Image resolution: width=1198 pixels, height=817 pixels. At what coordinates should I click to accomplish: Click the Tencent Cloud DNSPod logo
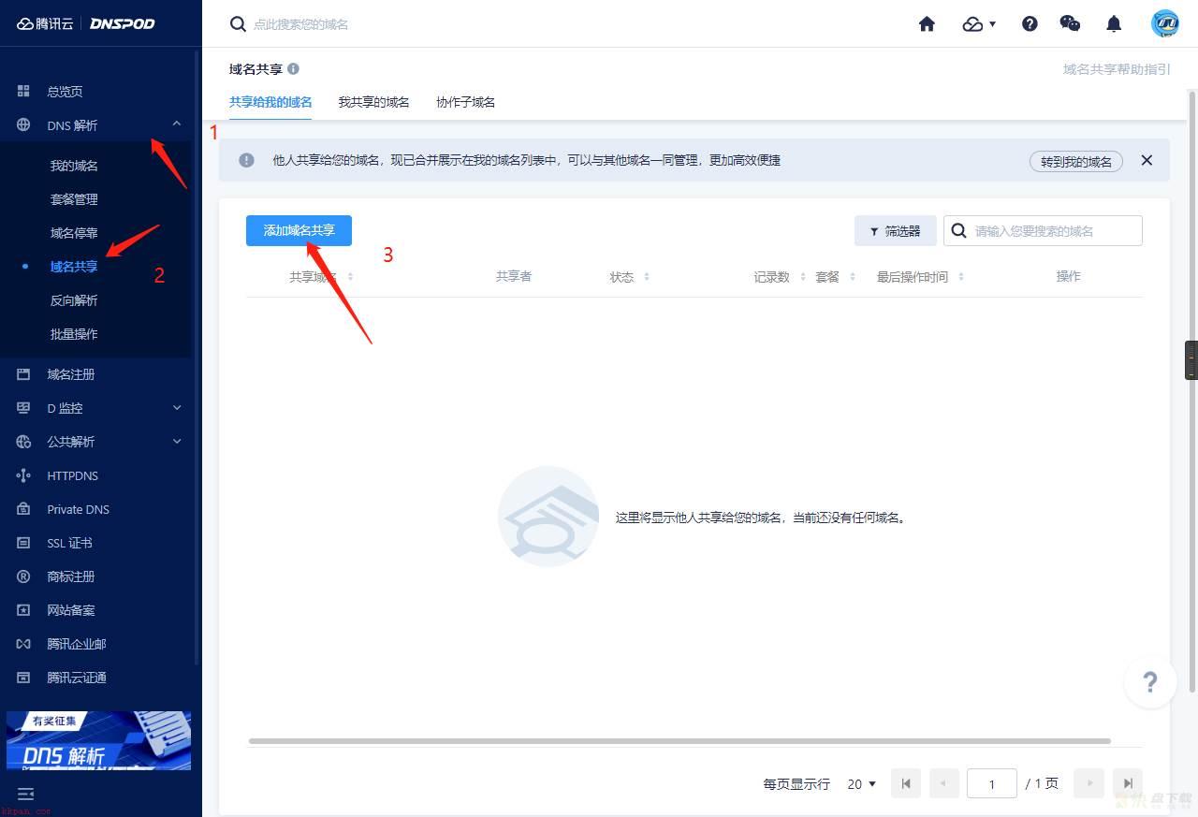(x=85, y=23)
